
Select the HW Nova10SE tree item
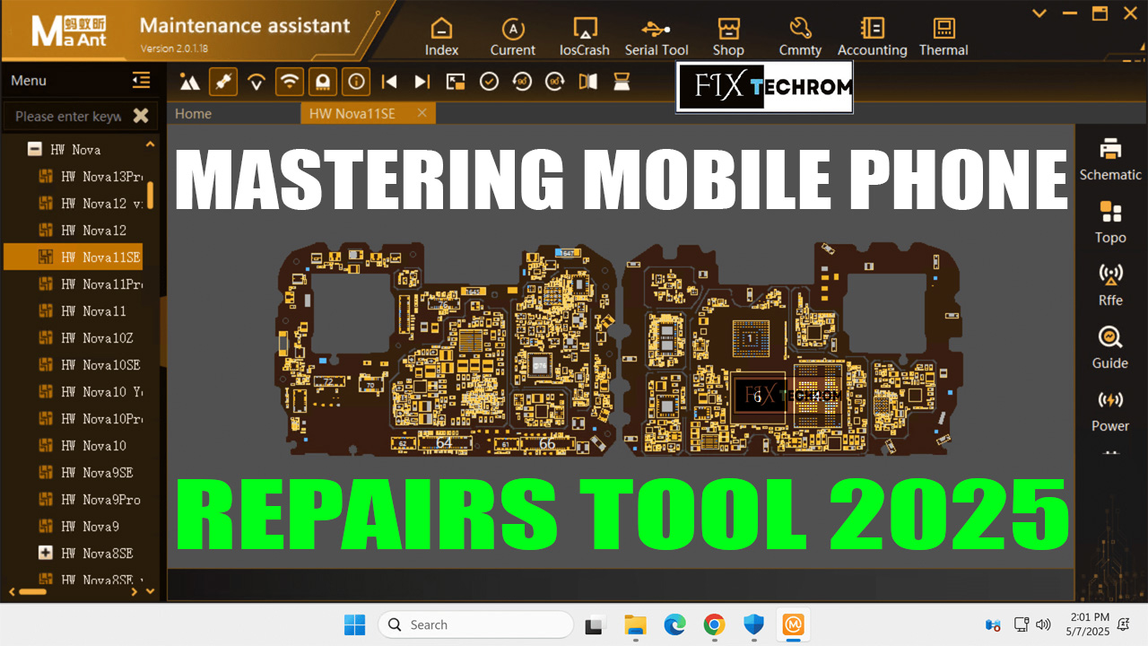90,364
